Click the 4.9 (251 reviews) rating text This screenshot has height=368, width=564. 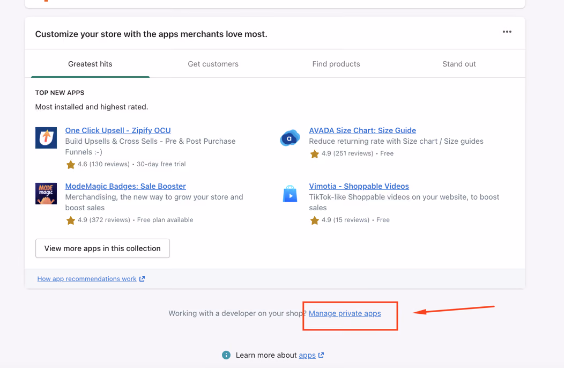point(347,153)
